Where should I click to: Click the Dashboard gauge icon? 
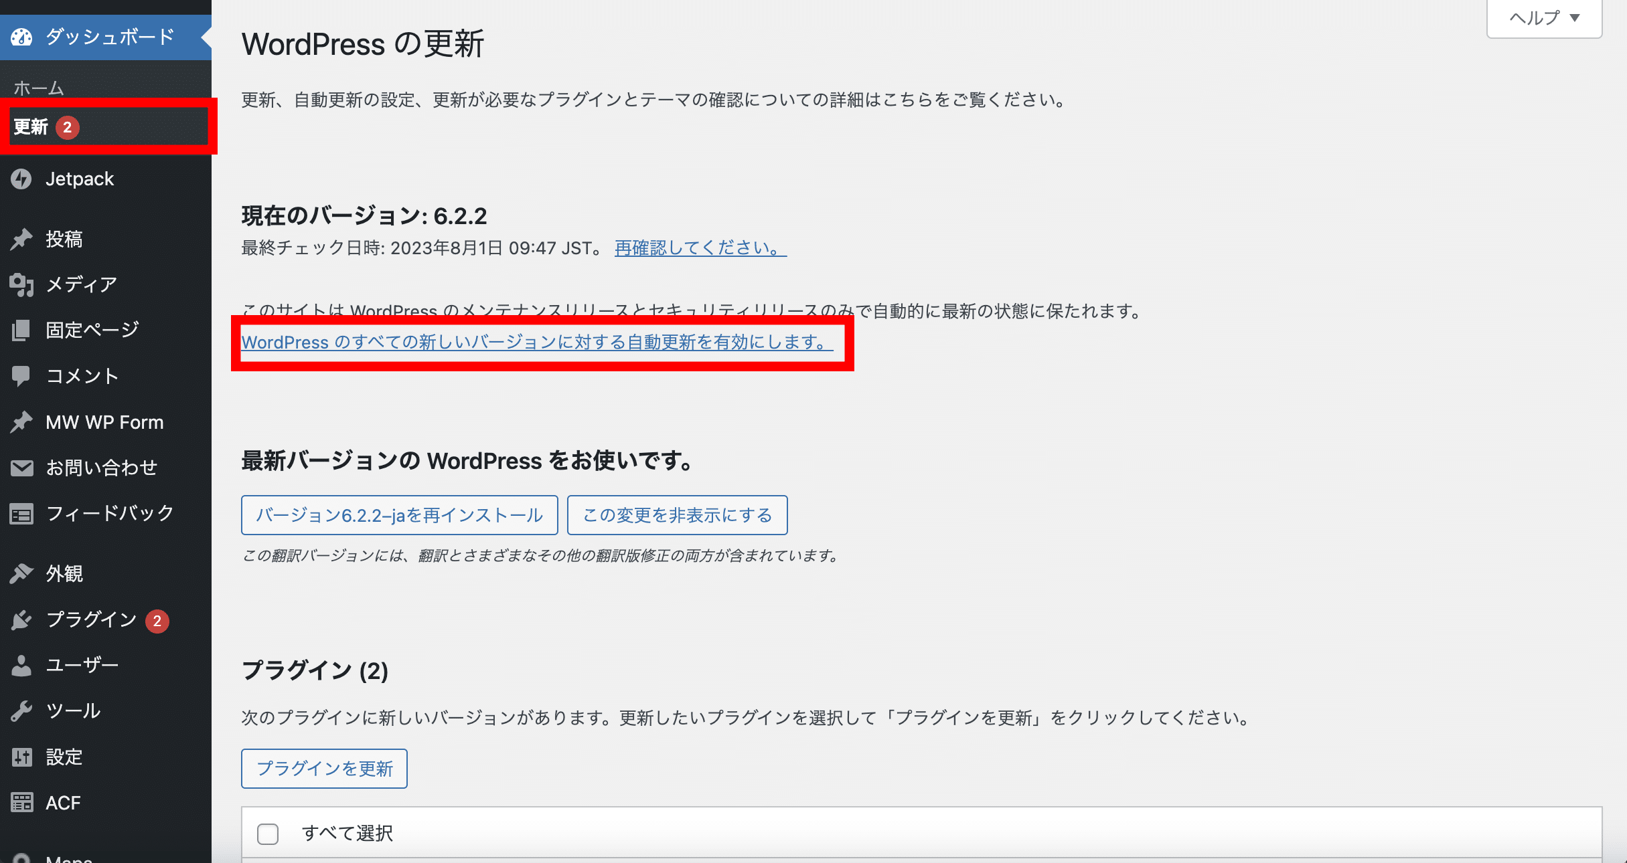[21, 37]
